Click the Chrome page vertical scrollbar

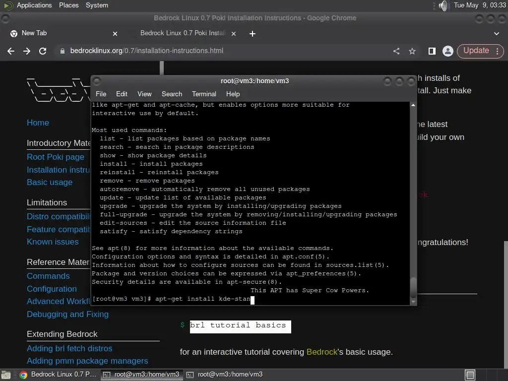point(506,305)
